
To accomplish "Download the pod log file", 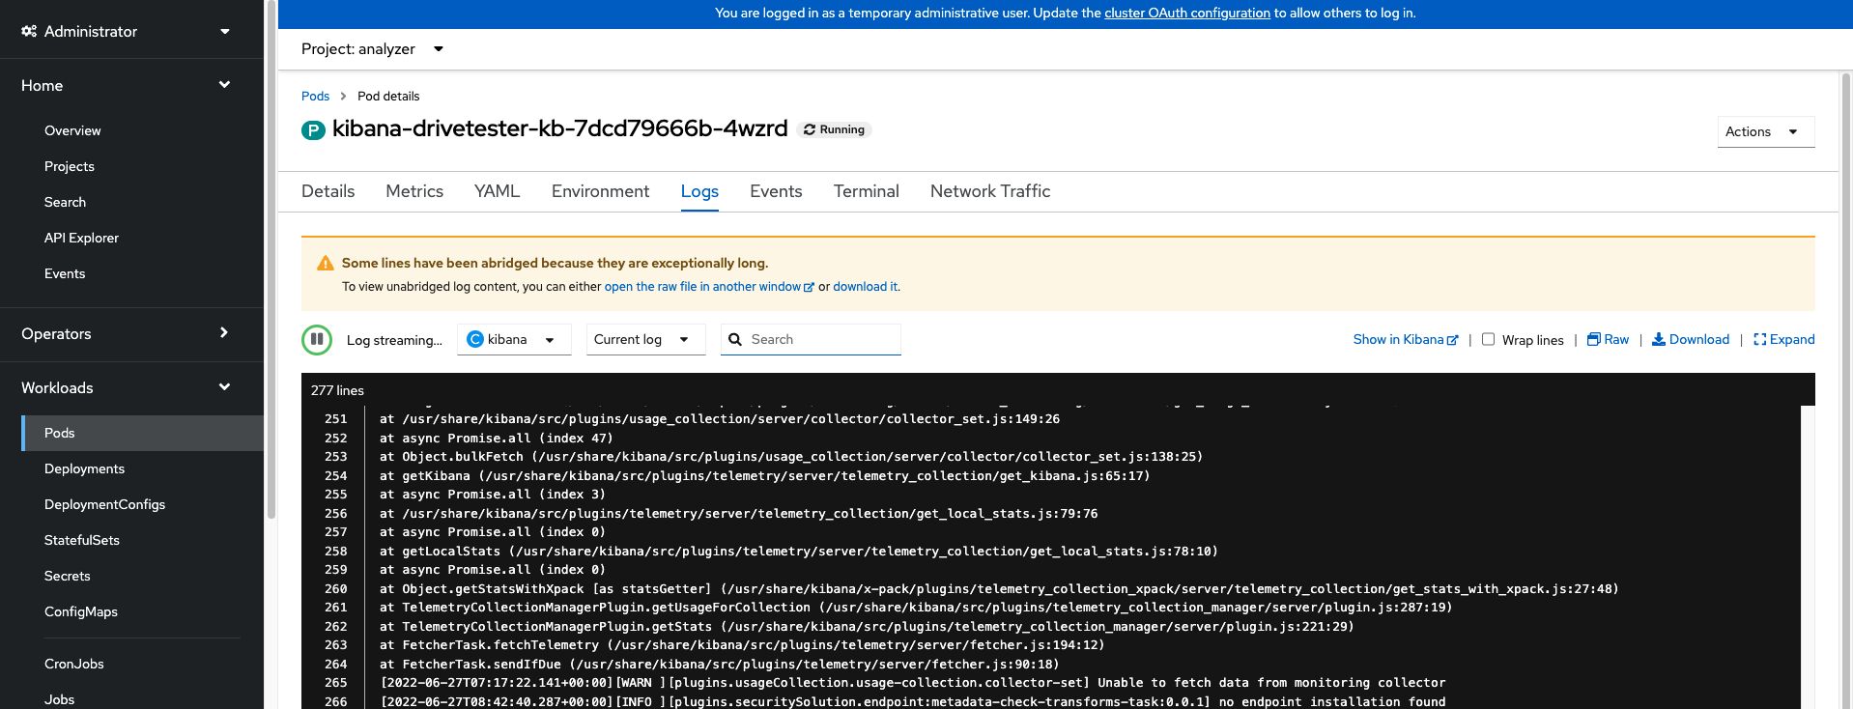I will coord(1690,339).
